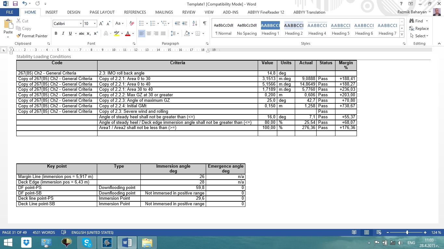
Task: Increase paragraph indent
Action: [x=185, y=23]
